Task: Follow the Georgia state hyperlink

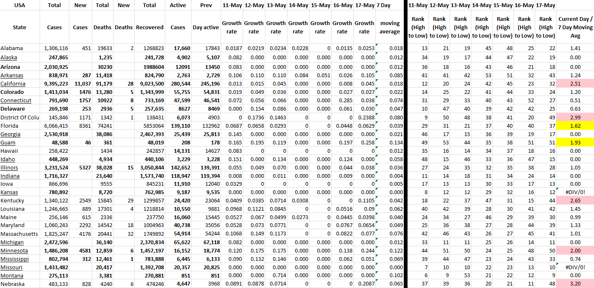Action: [10, 134]
